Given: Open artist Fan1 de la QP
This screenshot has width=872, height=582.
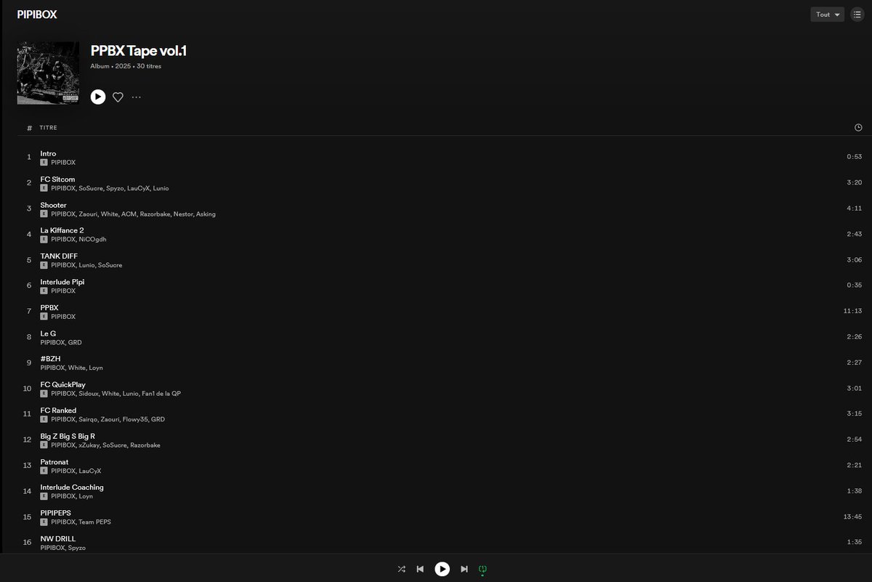Looking at the screenshot, I should point(161,393).
